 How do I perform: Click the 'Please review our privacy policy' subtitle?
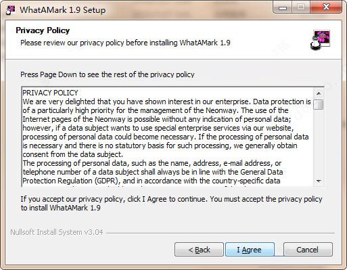(125, 43)
